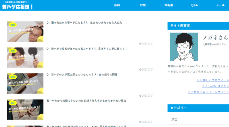Click 2020.03.07 date under 高血圧 article
229x127 pixels.
click(148, 96)
